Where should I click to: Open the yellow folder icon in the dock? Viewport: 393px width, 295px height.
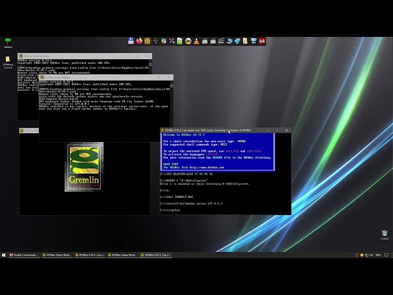coord(246,41)
